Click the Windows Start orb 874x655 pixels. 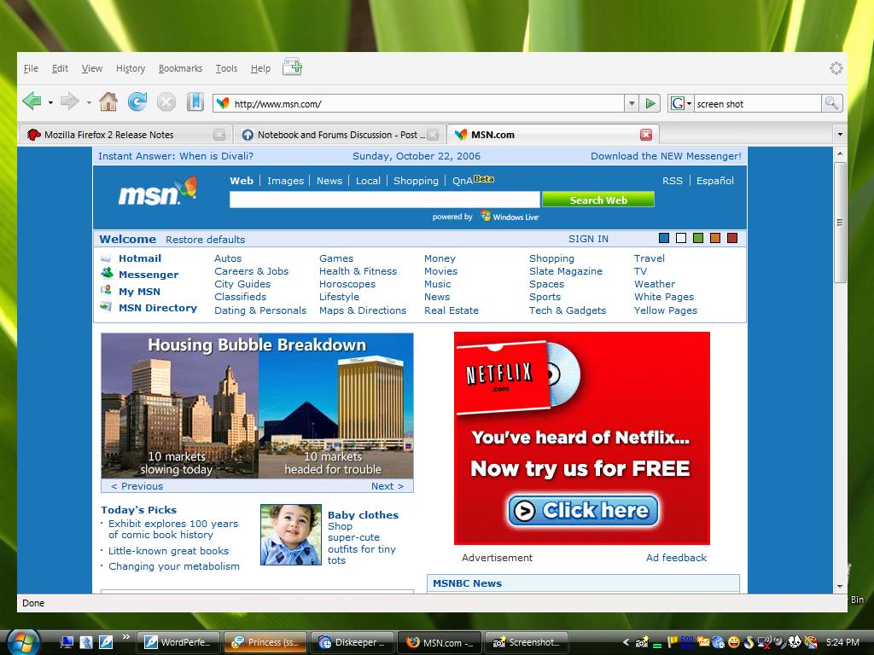23,641
